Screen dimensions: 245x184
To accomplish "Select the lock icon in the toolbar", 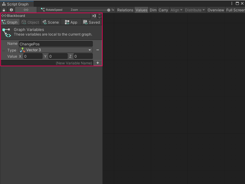I will (3, 10).
